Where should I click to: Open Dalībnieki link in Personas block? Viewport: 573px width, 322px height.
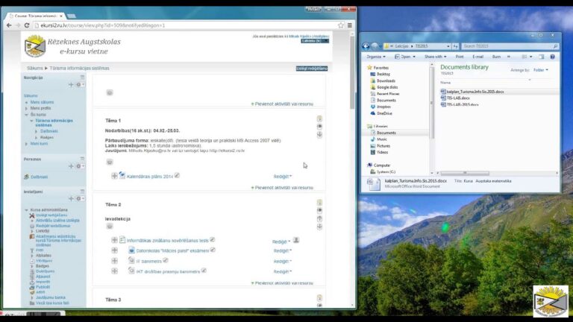[39, 177]
